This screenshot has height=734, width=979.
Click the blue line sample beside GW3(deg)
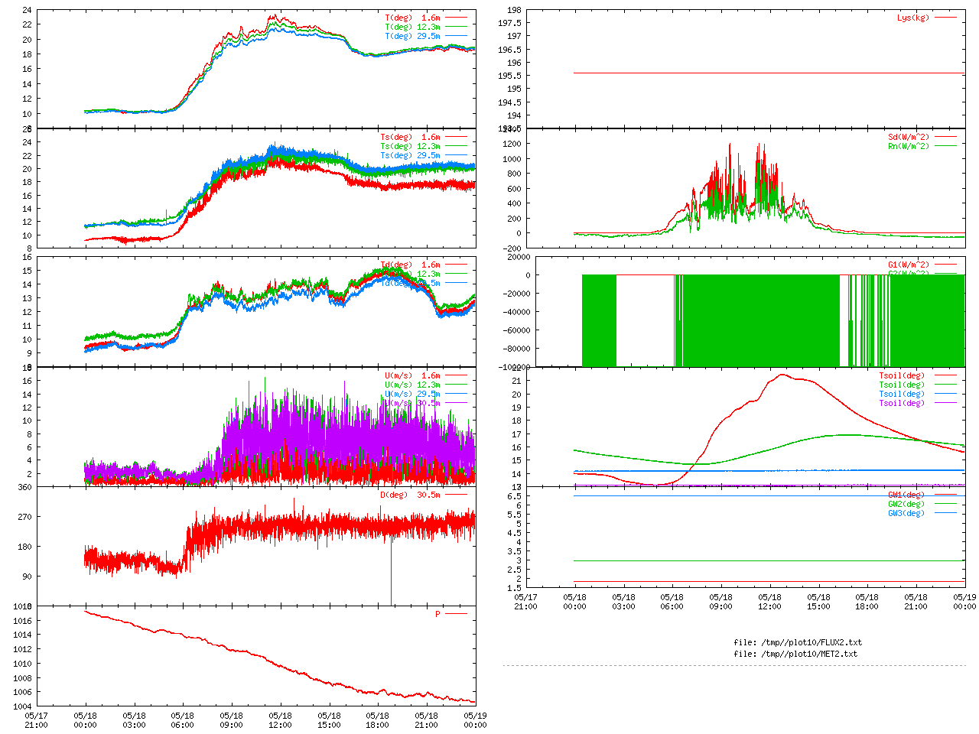[945, 513]
